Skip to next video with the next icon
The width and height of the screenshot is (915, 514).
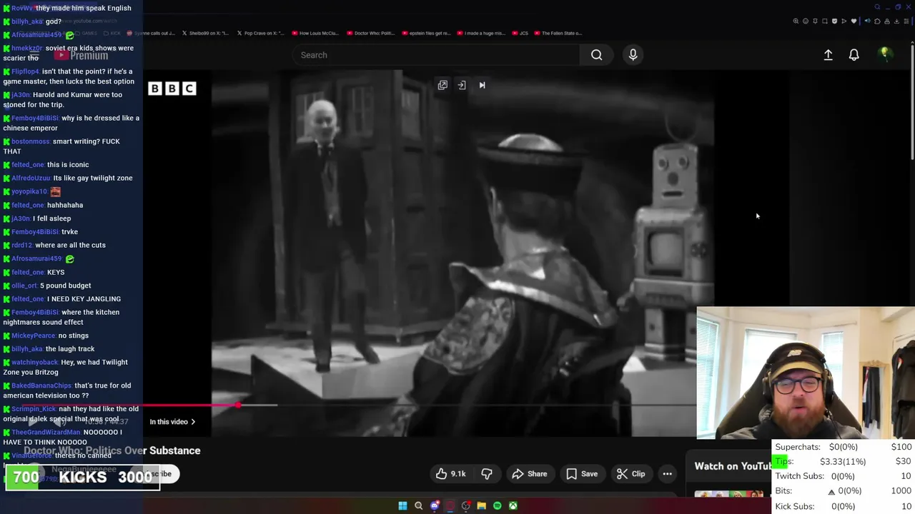point(482,85)
